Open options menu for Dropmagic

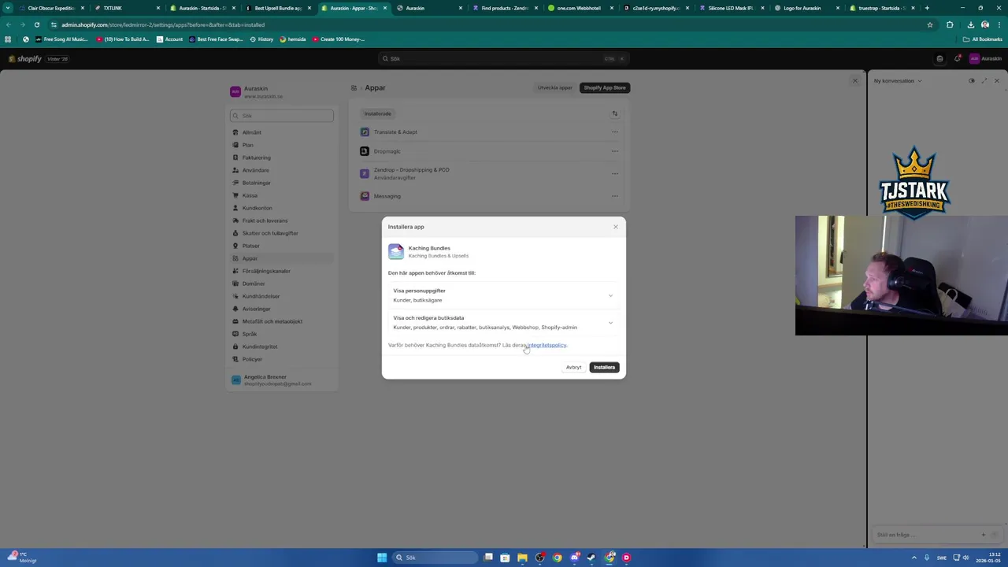coord(615,151)
